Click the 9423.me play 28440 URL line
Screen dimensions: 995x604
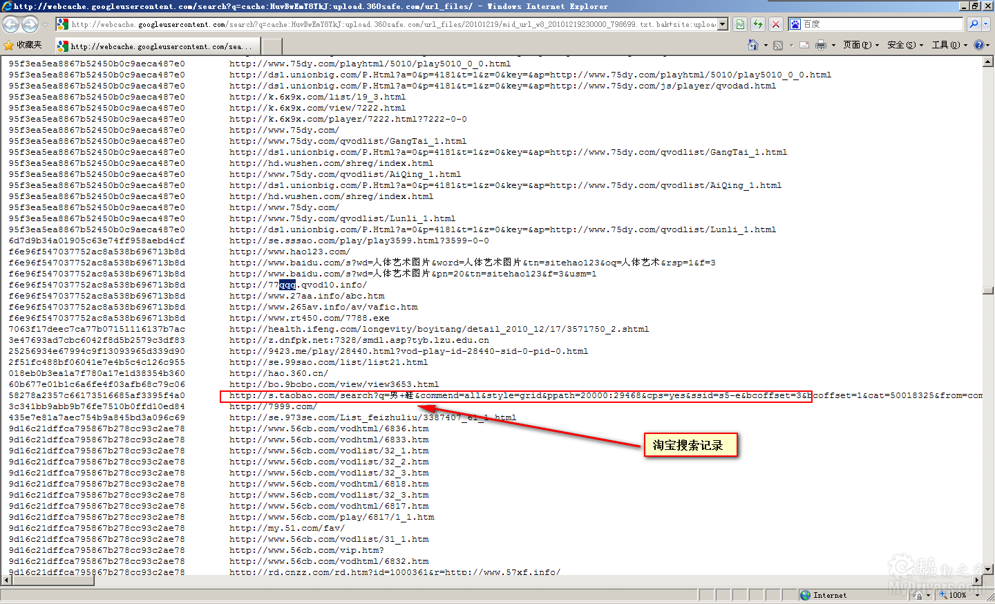pyautogui.click(x=408, y=351)
